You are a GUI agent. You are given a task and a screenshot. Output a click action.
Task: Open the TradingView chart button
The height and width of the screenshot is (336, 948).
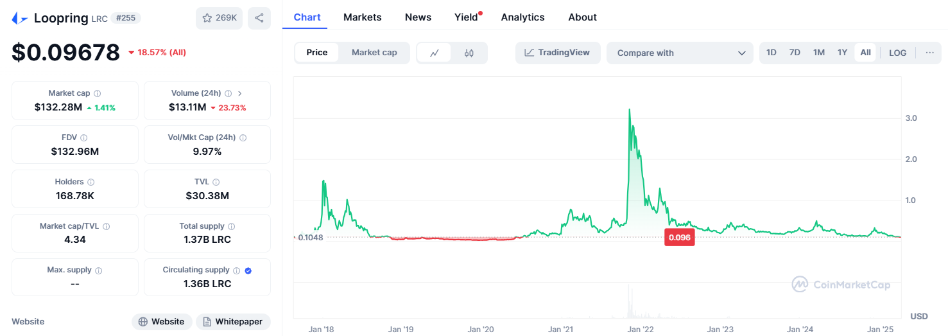557,53
